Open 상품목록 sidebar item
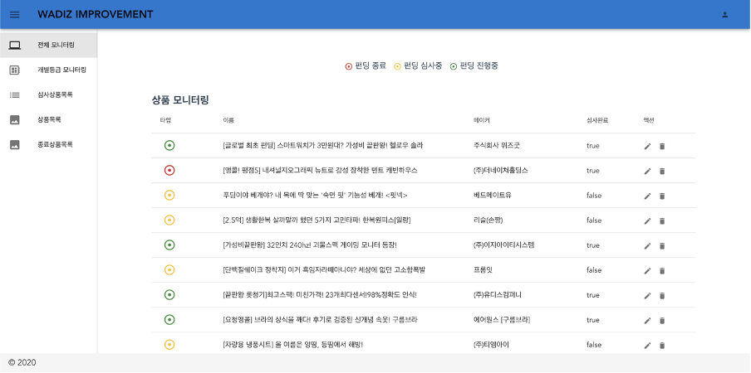751x373 pixels. tap(48, 120)
